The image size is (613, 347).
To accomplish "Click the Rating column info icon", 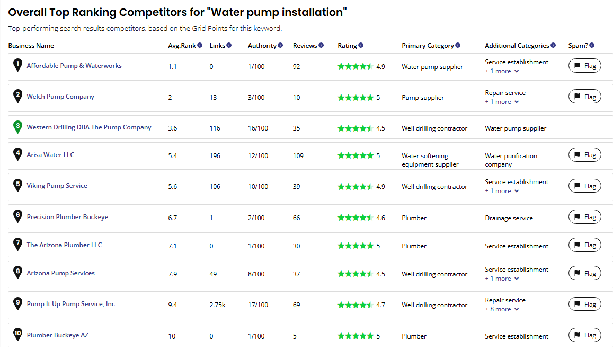I will click(x=361, y=45).
